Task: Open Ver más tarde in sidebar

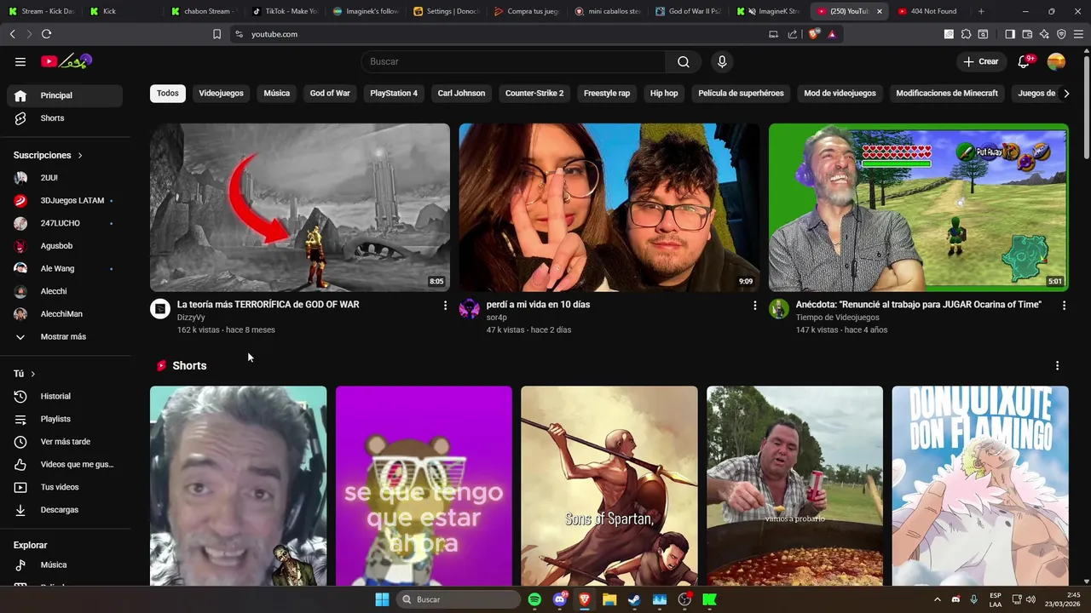Action: (65, 442)
